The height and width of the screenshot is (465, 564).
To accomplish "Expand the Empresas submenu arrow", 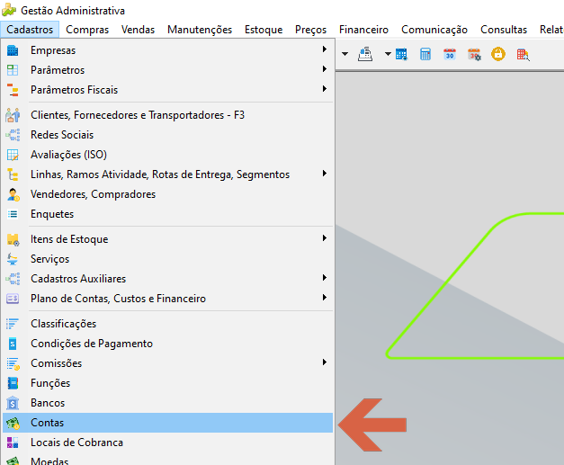I will [325, 49].
